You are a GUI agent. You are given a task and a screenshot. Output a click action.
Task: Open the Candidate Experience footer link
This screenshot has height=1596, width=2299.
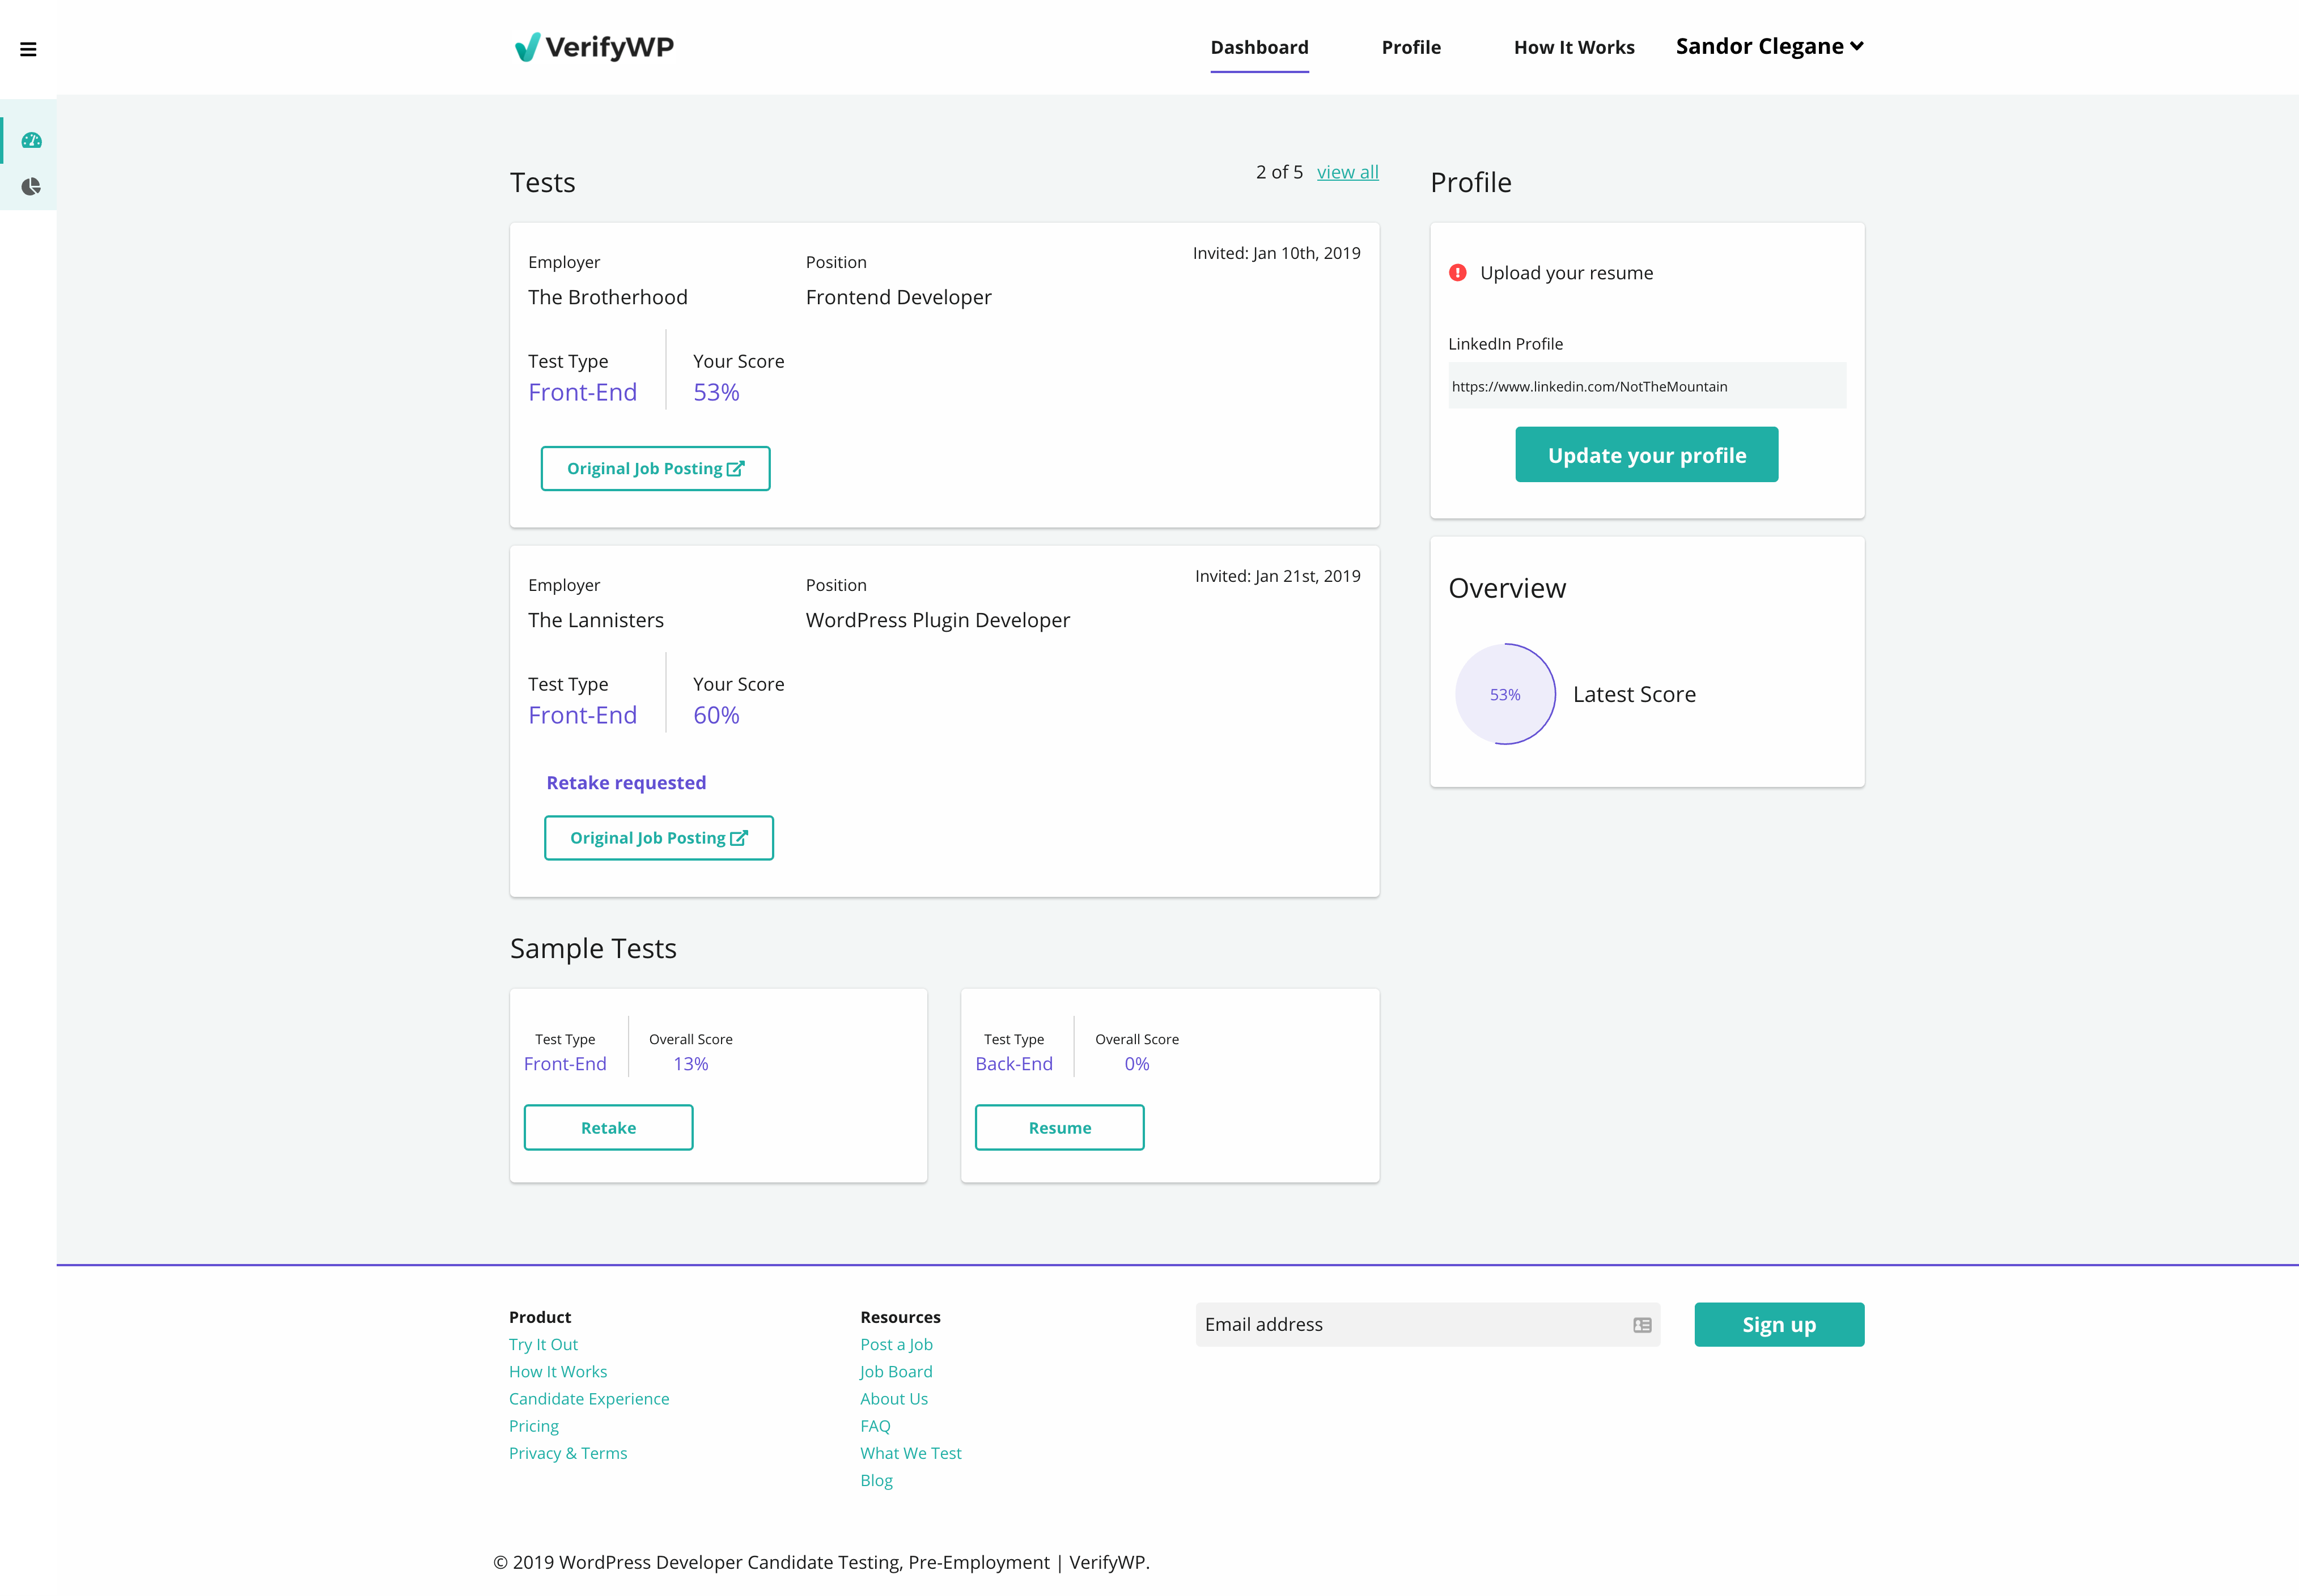(588, 1399)
